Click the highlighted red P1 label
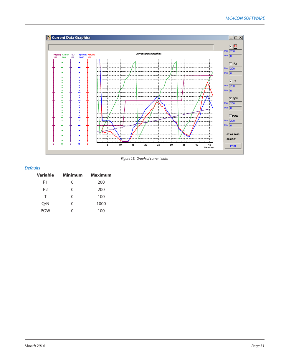 235,47
